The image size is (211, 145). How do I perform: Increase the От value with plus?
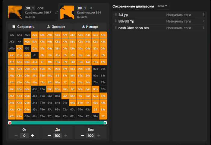33,136
